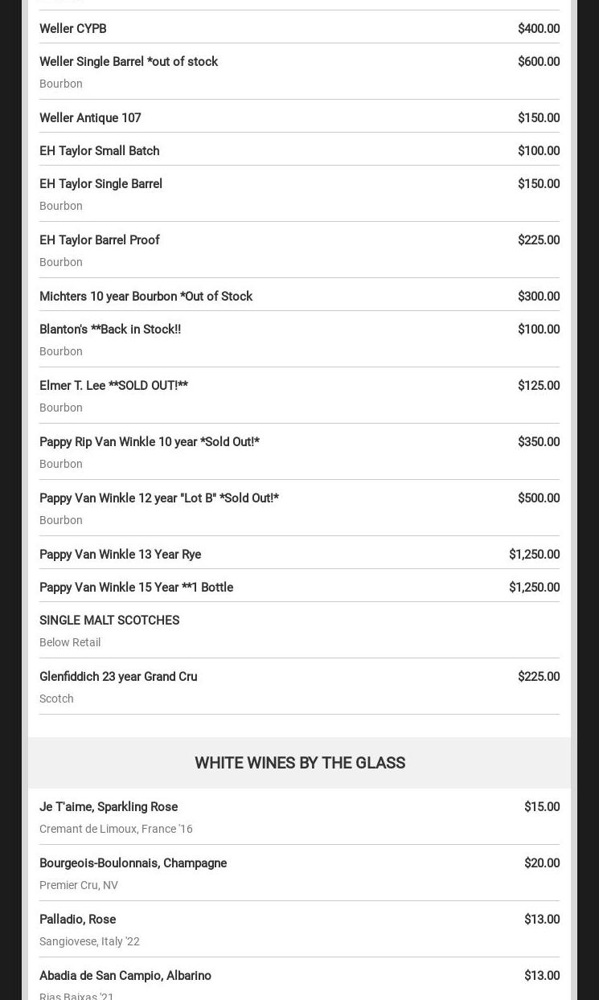
Task: Click the White Wines By The Glass header
Action: pyautogui.click(x=299, y=763)
